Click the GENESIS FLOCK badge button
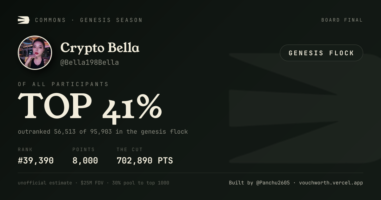The image size is (381, 200). (321, 53)
